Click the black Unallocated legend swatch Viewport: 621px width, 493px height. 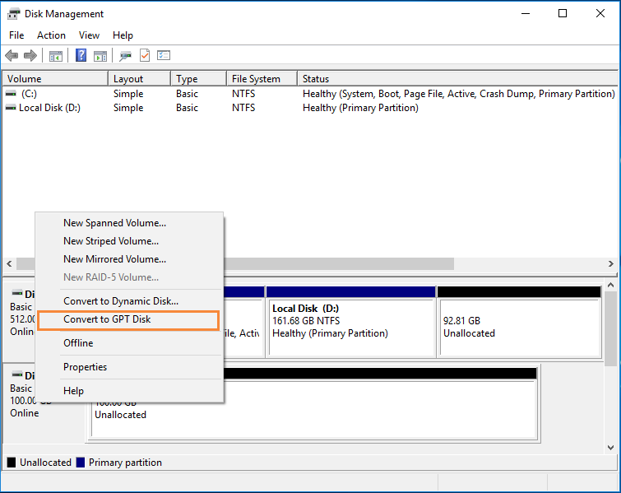12,462
